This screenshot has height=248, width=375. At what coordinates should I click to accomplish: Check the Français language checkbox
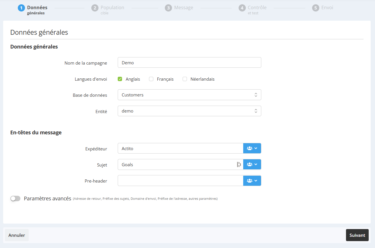point(151,79)
